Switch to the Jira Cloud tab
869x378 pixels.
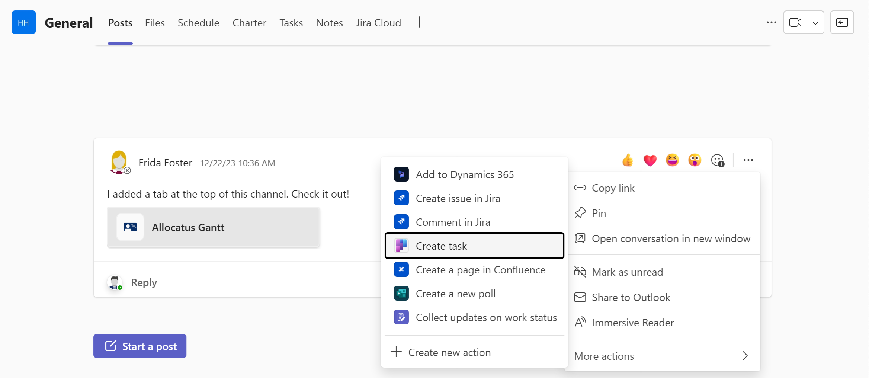point(378,23)
